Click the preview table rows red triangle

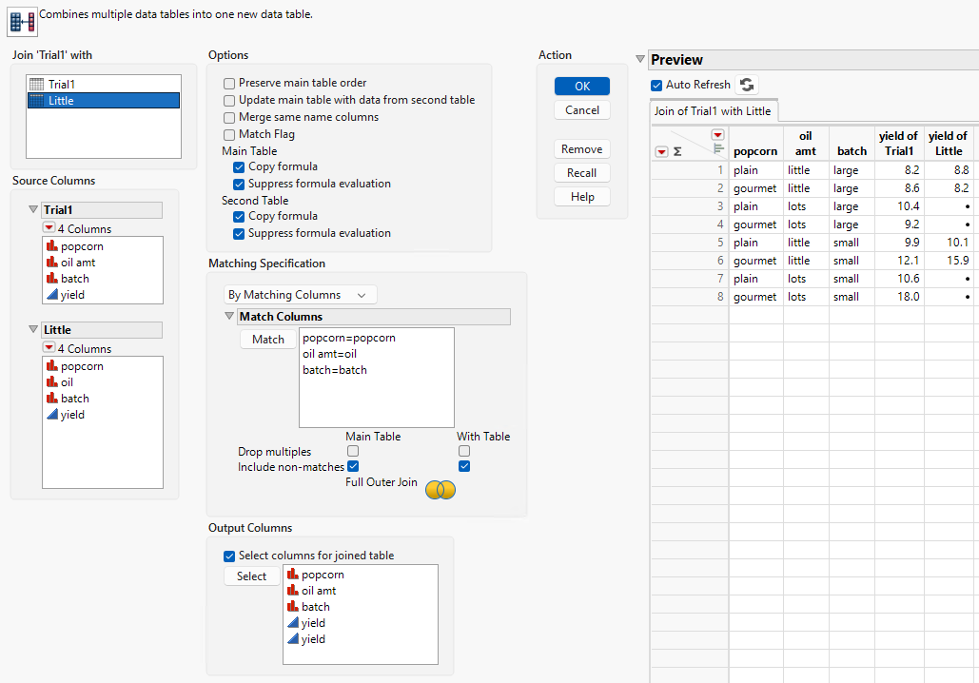tap(661, 151)
